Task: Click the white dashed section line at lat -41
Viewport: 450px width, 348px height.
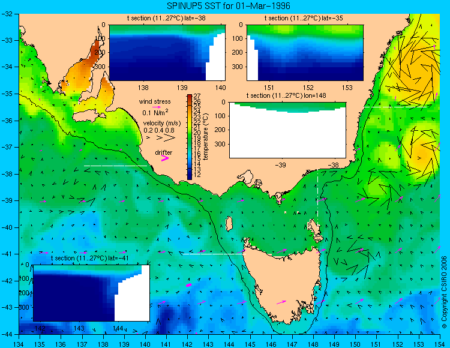Action: tap(214, 254)
